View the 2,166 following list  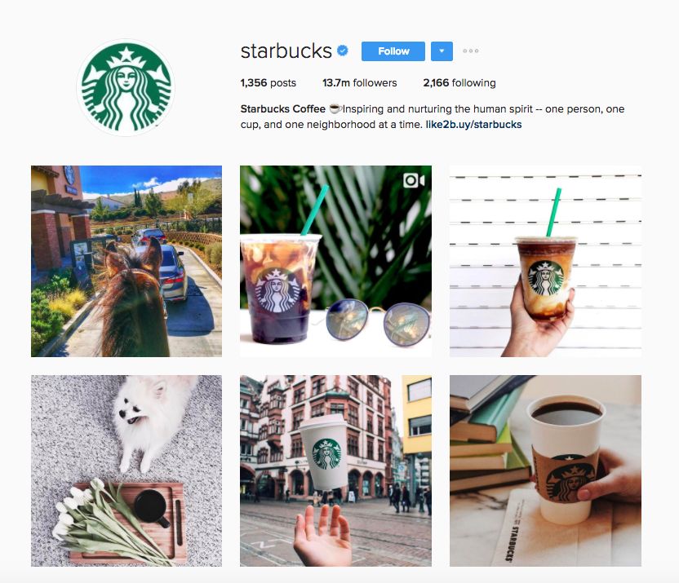point(459,82)
